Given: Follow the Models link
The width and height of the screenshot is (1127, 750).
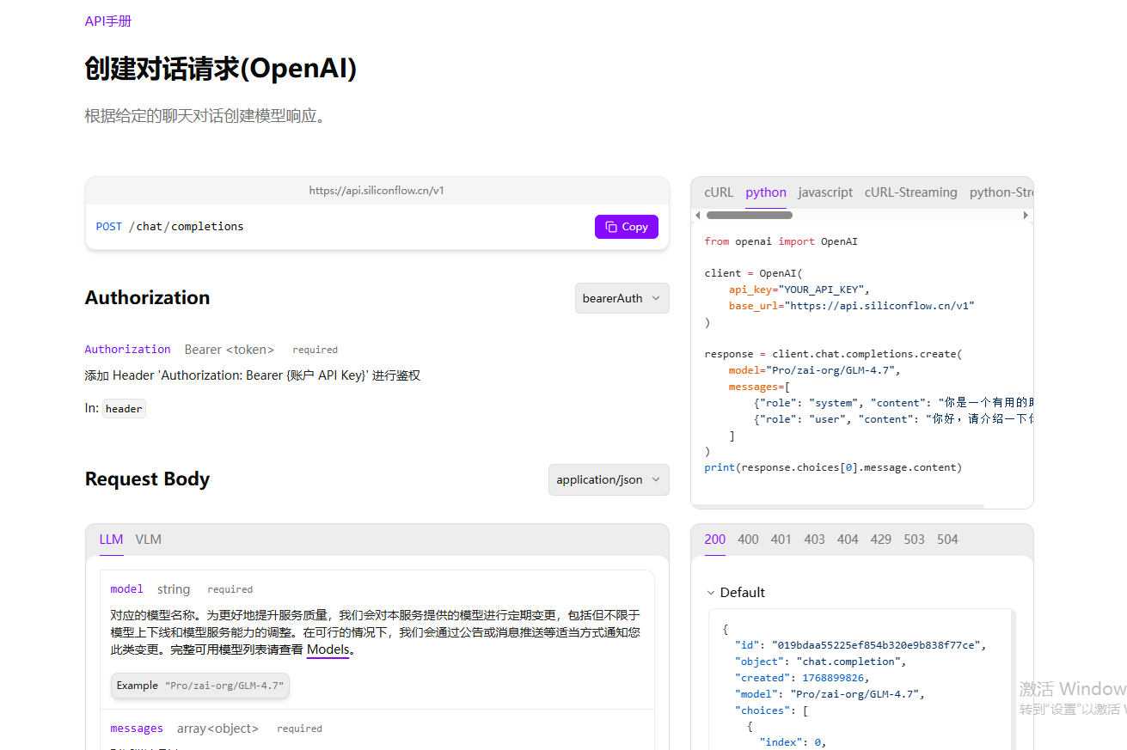Looking at the screenshot, I should coord(328,649).
